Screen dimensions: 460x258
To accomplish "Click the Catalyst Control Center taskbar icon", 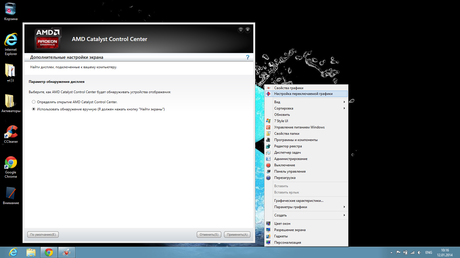I will pos(67,252).
